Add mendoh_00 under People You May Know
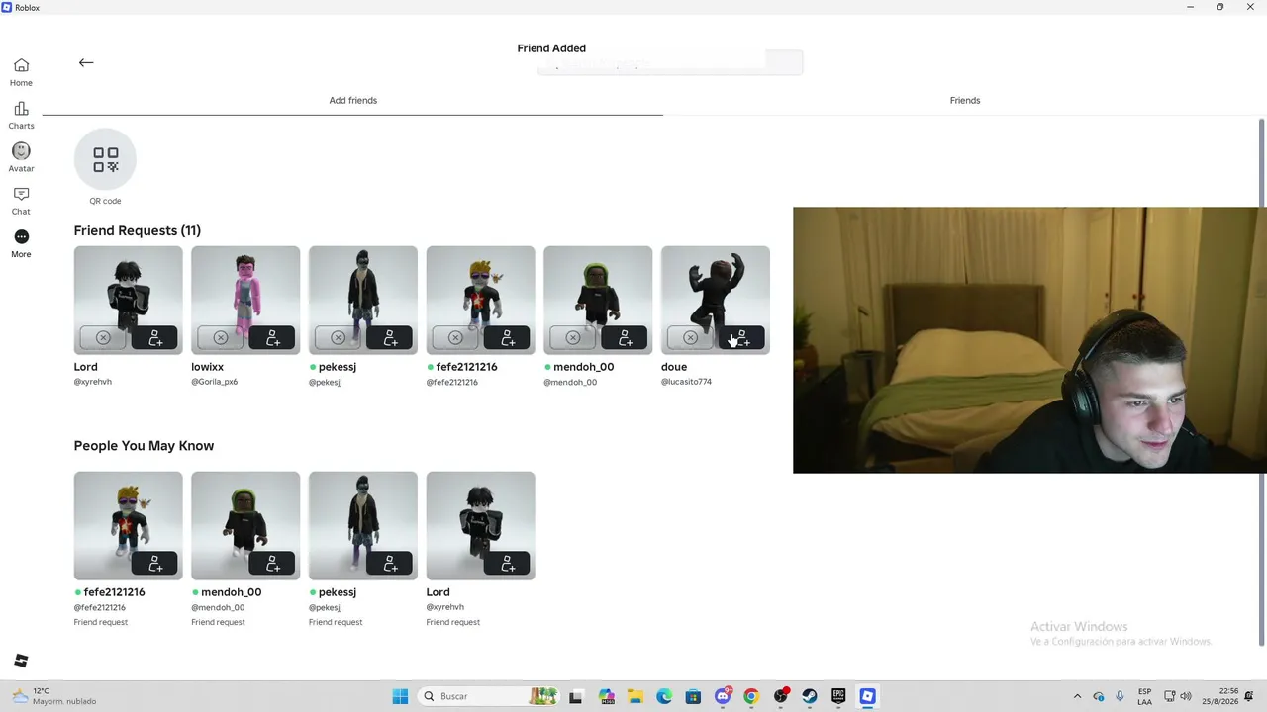This screenshot has height=712, width=1267. (x=273, y=564)
